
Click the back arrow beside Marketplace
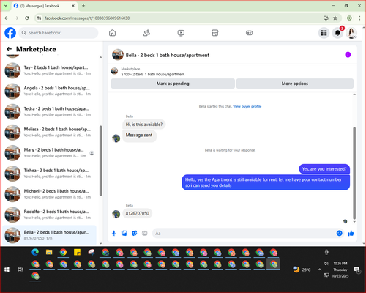point(9,49)
